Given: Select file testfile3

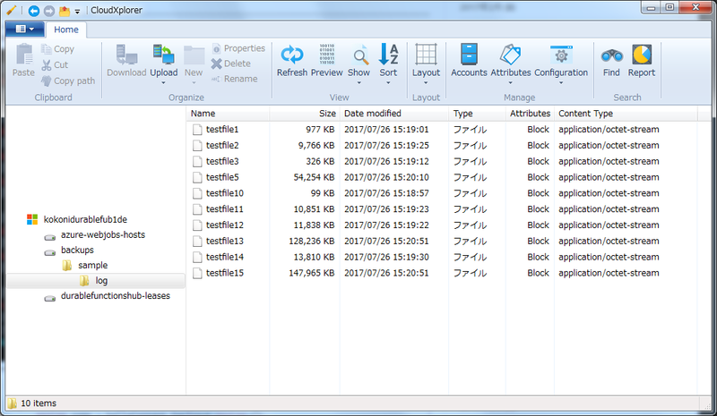Looking at the screenshot, I should [x=222, y=162].
